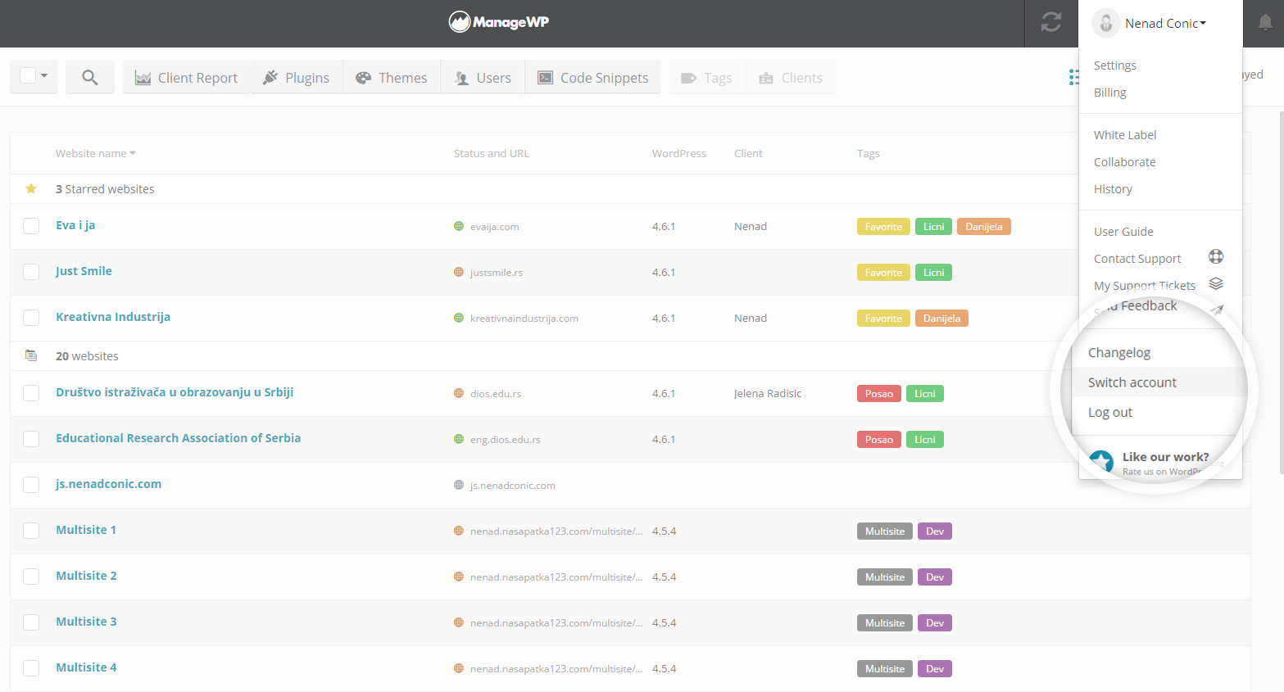
Task: Click the red Posao tag on dios.edu.rs
Action: point(878,394)
